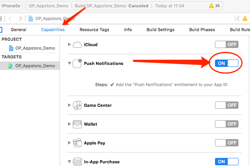Click the Push Notifications badge icon

tap(77, 63)
